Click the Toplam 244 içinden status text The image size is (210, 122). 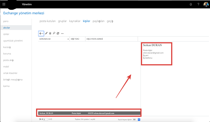[x=85, y=119]
